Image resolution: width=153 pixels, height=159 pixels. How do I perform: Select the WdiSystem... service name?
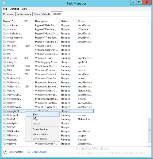click(x=14, y=87)
